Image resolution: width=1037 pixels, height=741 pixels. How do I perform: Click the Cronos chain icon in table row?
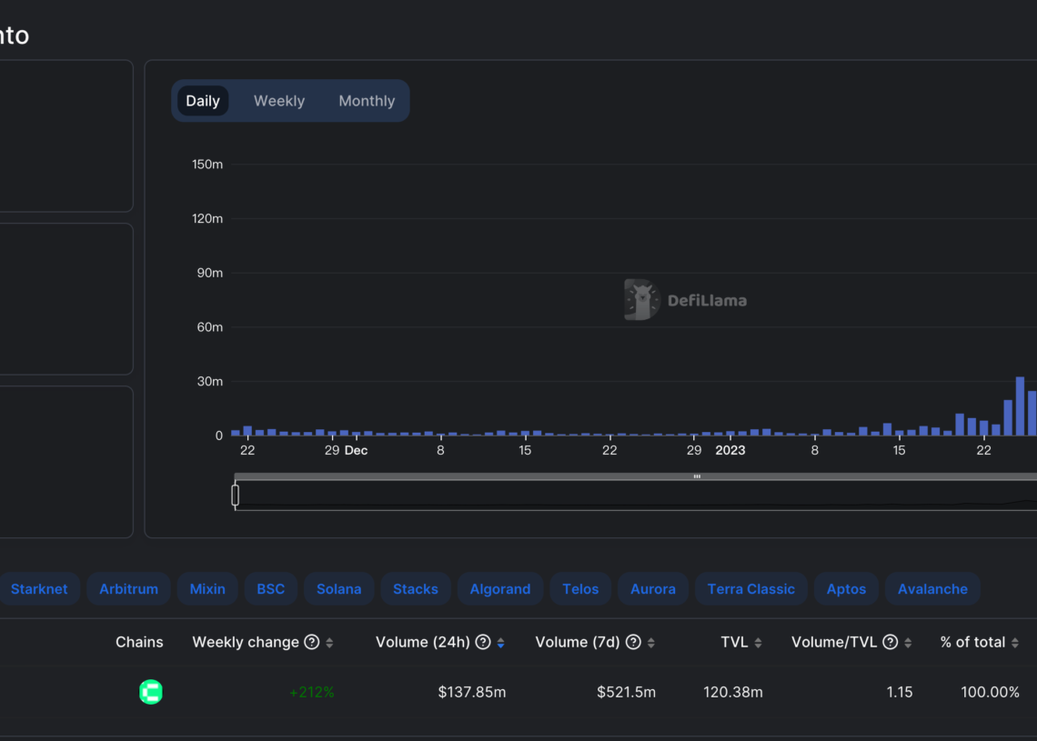[x=151, y=692]
